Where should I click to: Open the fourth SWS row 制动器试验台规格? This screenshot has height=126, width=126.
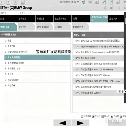coord(98,58)
